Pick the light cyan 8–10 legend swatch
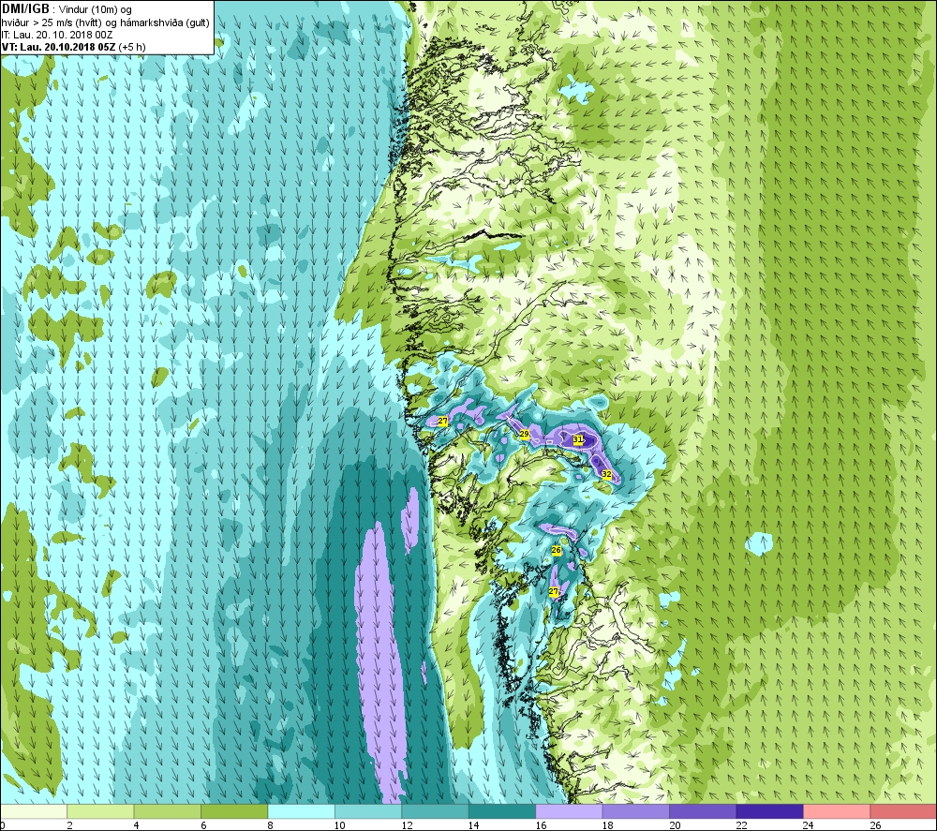937x831 pixels. point(301,811)
